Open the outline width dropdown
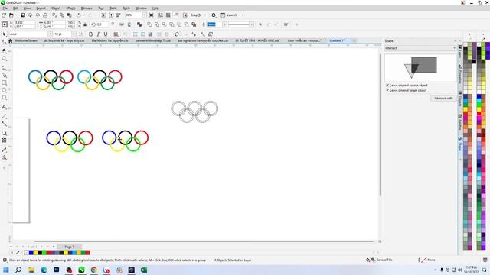 (224, 24)
